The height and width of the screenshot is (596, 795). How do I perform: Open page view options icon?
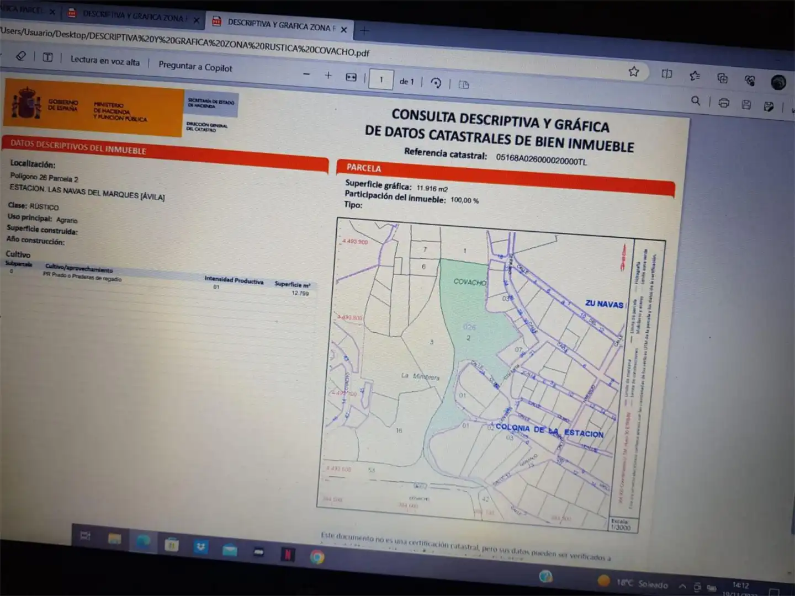(464, 84)
